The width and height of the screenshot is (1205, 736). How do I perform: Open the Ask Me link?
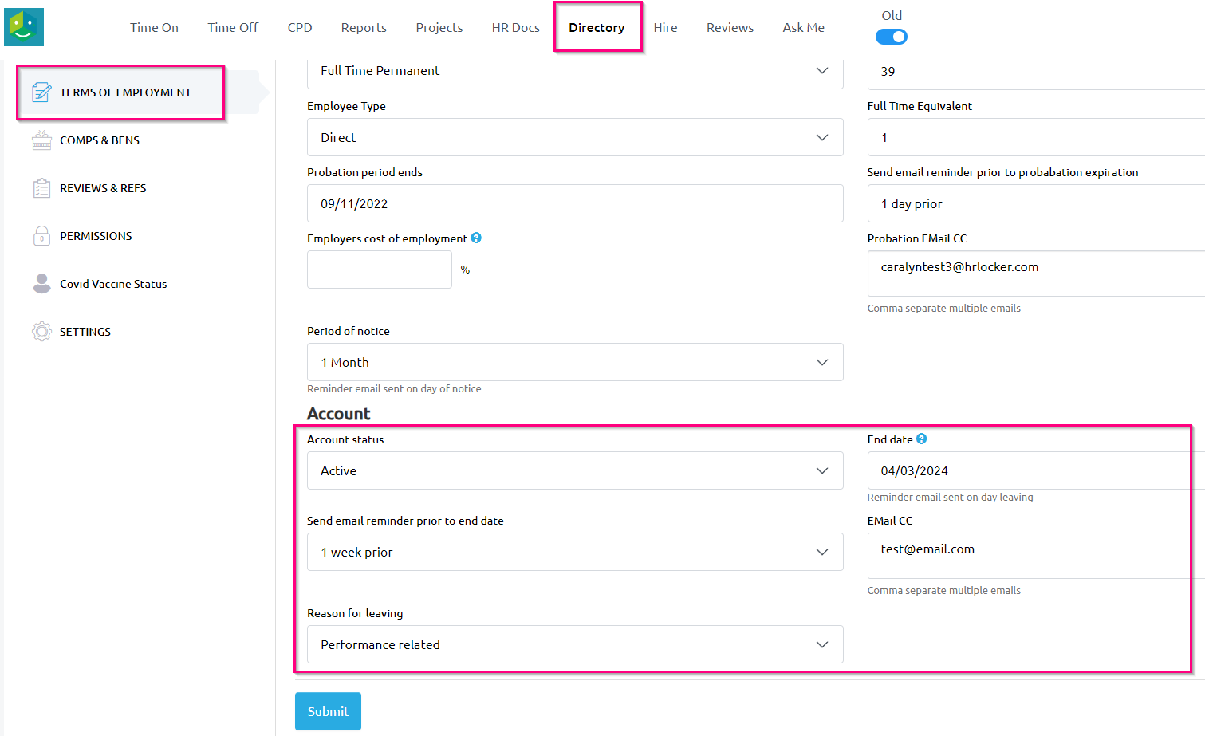pos(803,27)
